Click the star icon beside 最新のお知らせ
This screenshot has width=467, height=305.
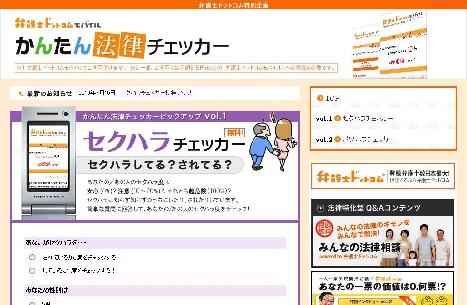(20, 93)
